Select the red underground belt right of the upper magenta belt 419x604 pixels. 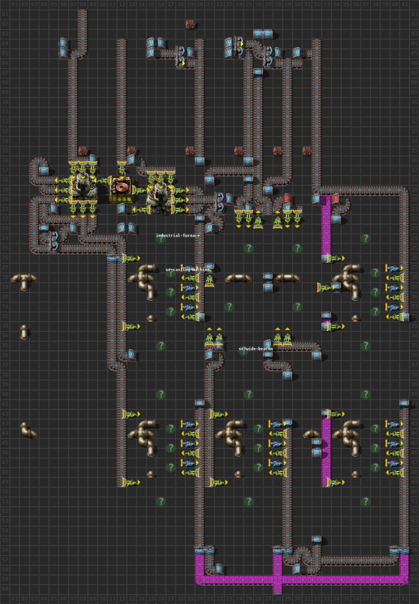click(x=335, y=199)
